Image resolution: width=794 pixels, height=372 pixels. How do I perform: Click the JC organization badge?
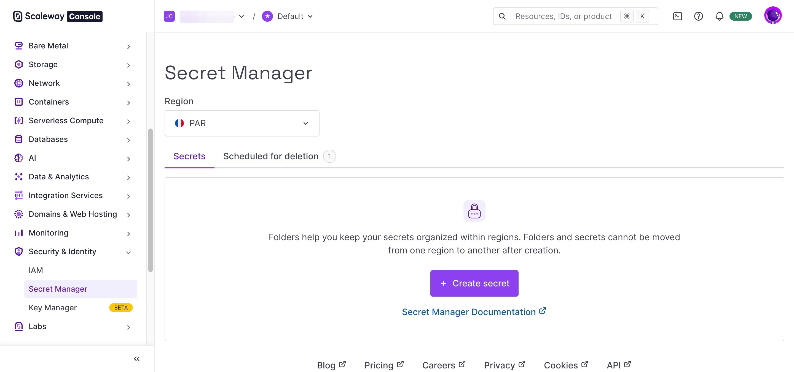pyautogui.click(x=169, y=16)
